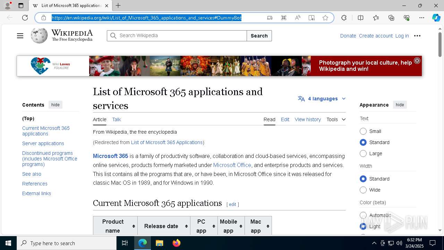
Task: Open the Donate link
Action: [348, 36]
